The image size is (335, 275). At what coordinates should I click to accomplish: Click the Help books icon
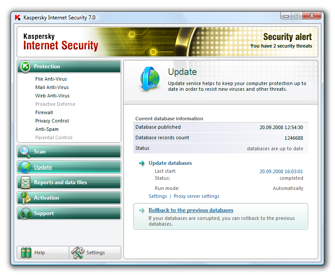click(x=27, y=253)
